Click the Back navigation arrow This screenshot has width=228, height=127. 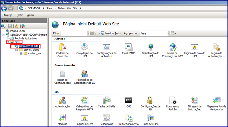(x=4, y=8)
